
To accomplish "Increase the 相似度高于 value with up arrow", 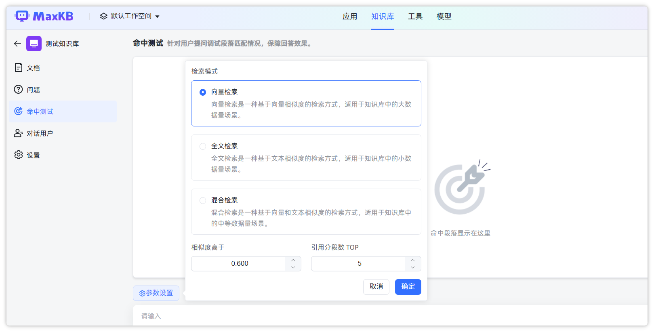I will [x=293, y=260].
